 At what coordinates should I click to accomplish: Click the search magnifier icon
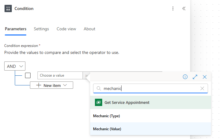click(99, 88)
